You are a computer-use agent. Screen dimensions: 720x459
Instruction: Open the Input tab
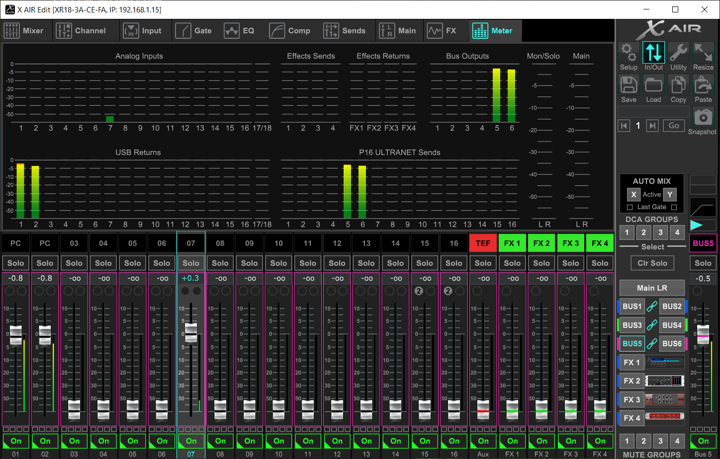point(143,31)
